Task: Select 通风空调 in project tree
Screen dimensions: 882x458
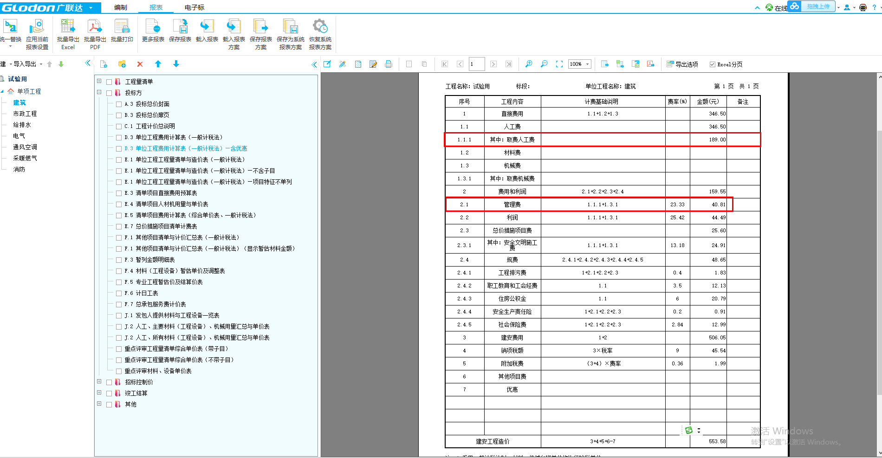Action: [x=25, y=147]
